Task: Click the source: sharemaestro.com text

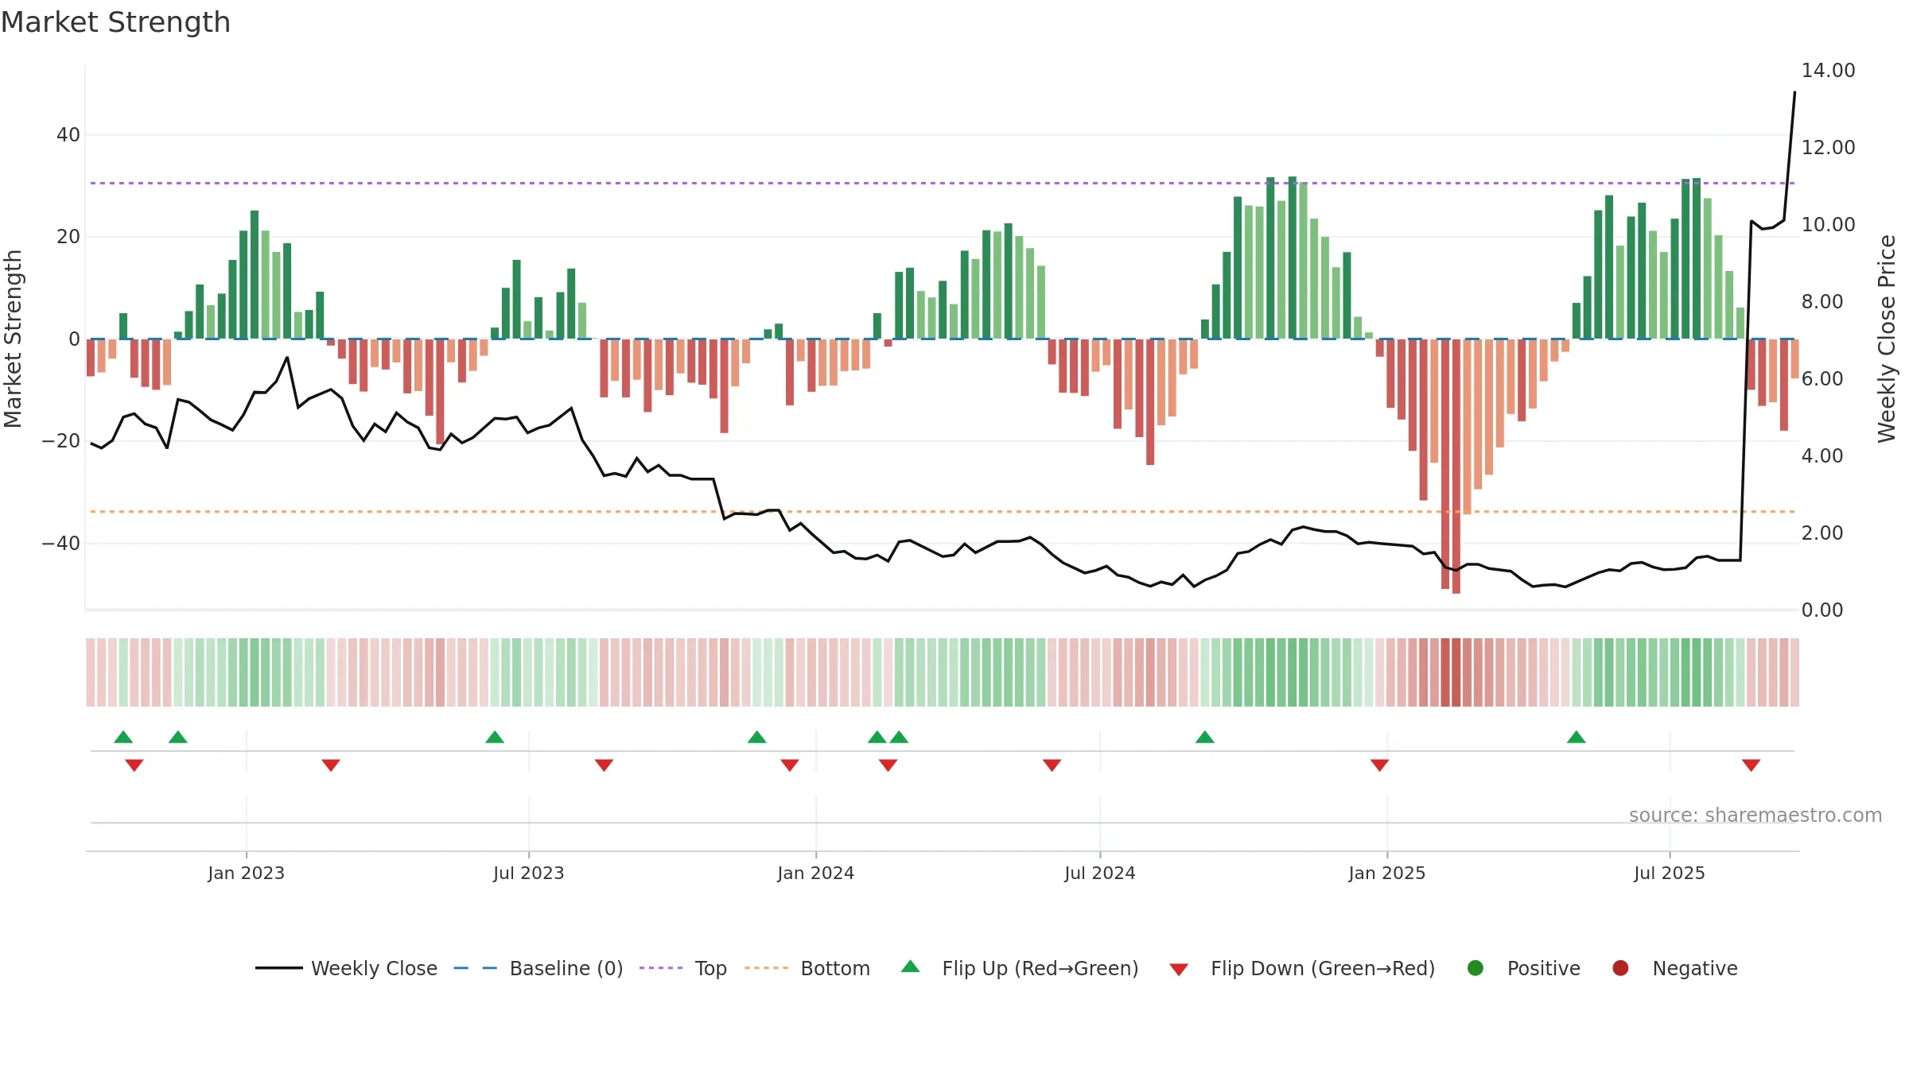Action: pos(1755,815)
